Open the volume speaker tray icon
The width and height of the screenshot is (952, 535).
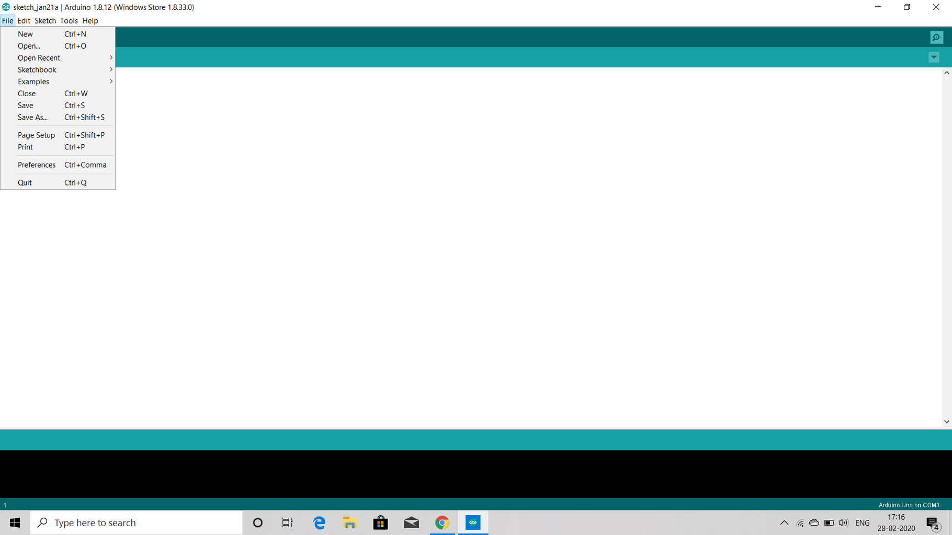point(843,522)
